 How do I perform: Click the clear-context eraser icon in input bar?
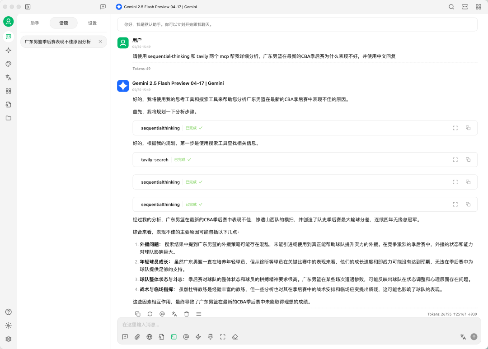point(235,337)
